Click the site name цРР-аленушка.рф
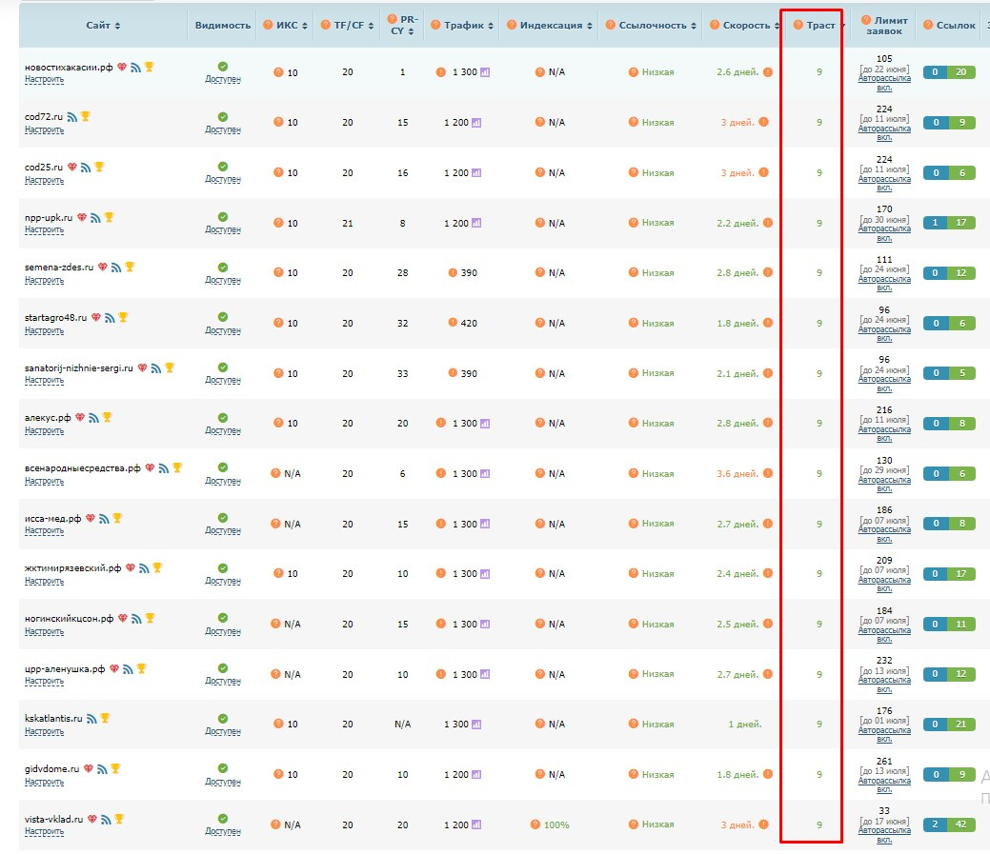990x854 pixels. [x=65, y=668]
